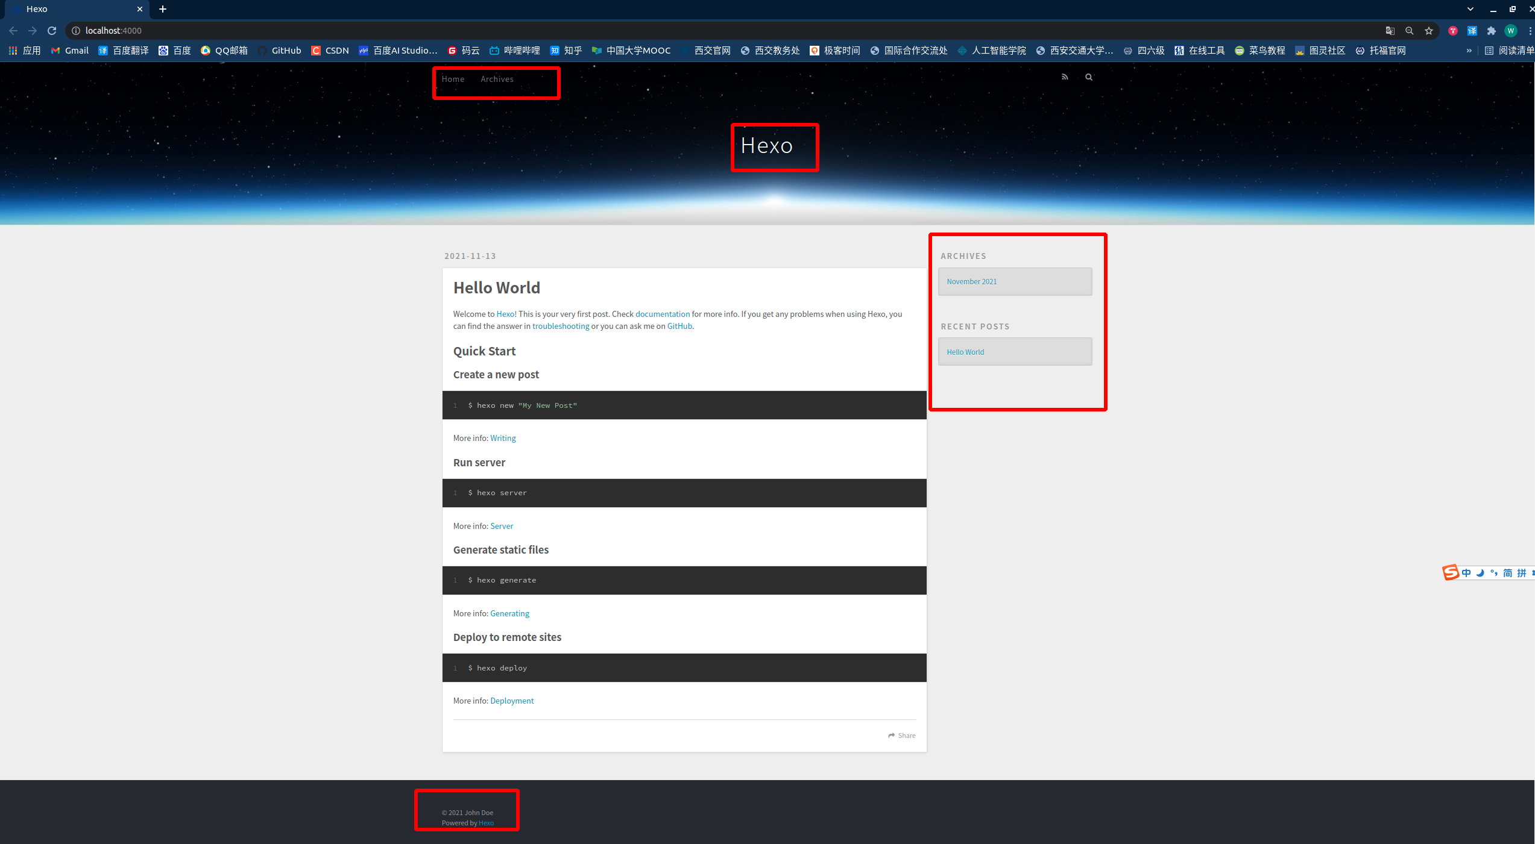Open the 四六级 bookmark

click(x=1144, y=51)
